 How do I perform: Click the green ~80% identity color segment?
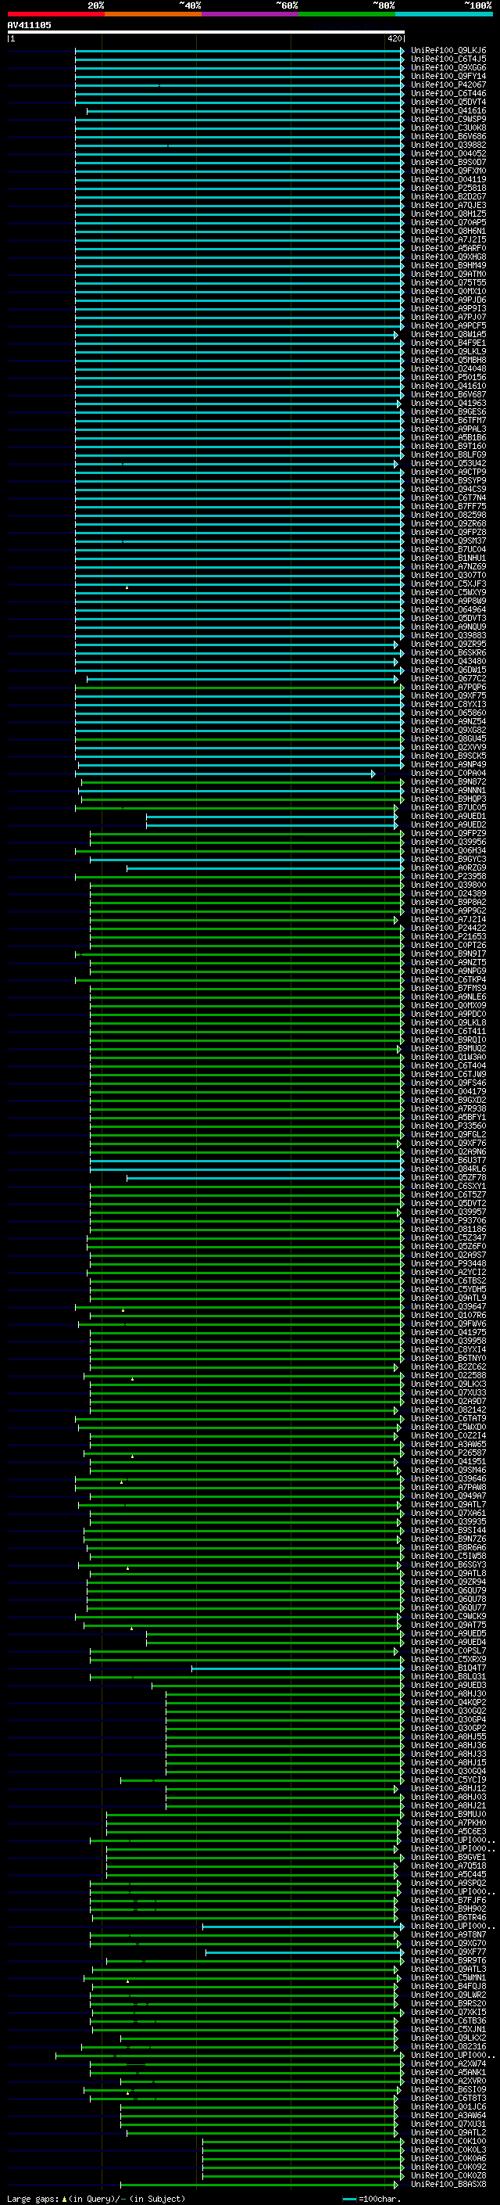click(x=347, y=14)
